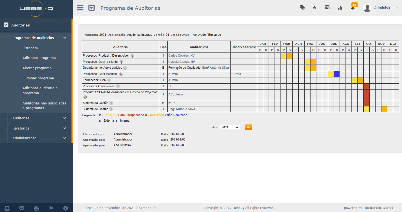Click blue Não Realizado cell in July

coord(337,74)
